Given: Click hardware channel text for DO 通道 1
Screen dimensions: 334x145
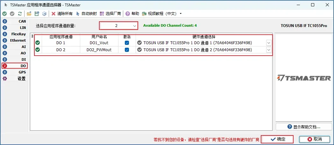Looking at the screenshot, I should [x=198, y=43].
